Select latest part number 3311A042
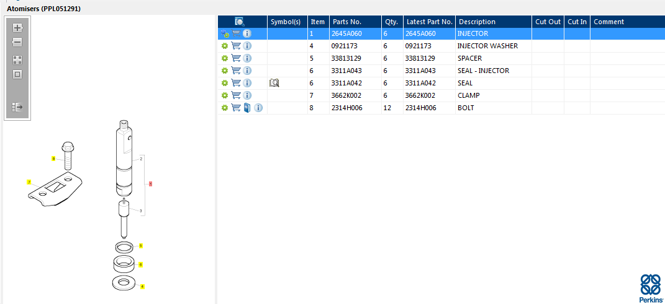The image size is (665, 304). click(x=430, y=84)
